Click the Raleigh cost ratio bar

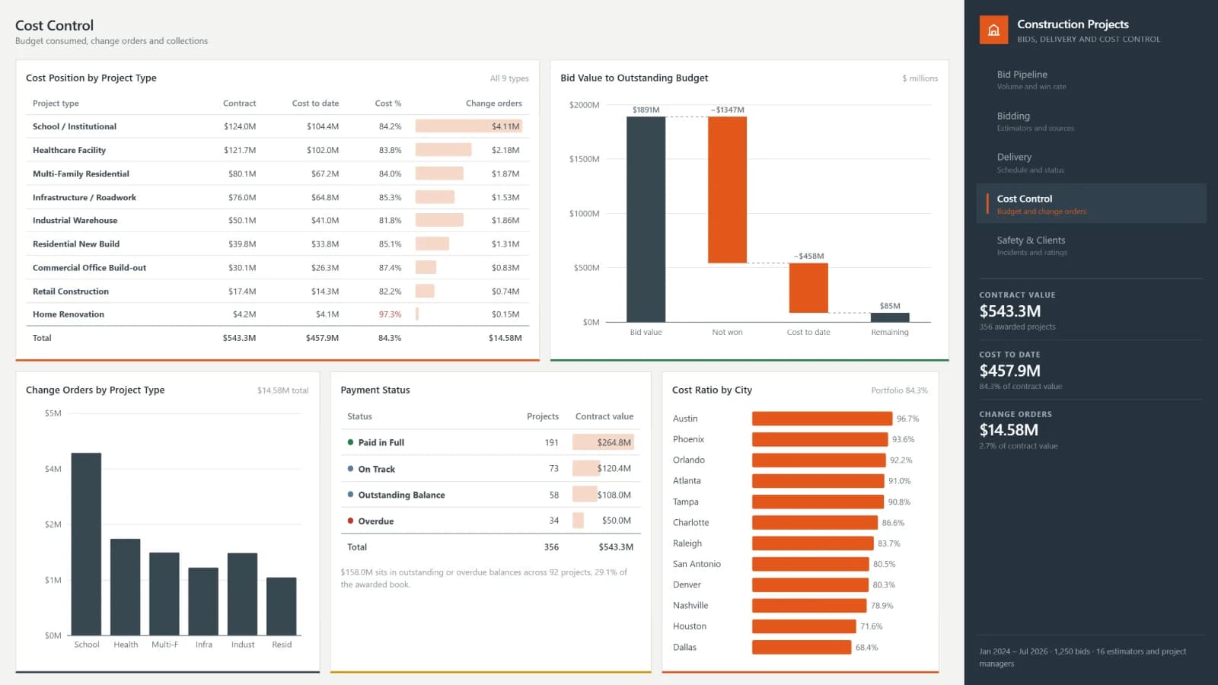tap(813, 543)
